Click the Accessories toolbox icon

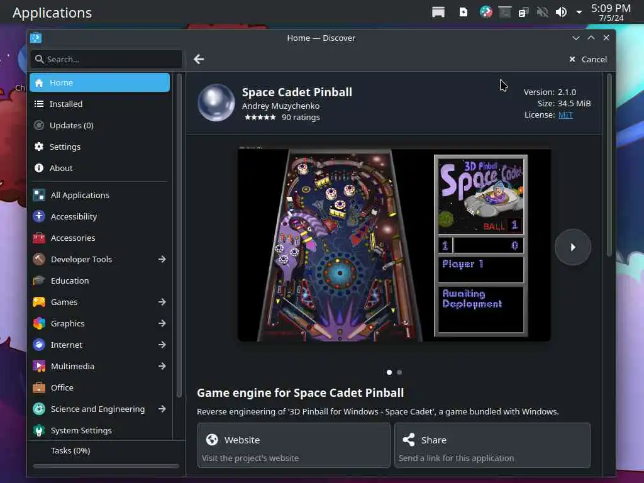tap(39, 238)
